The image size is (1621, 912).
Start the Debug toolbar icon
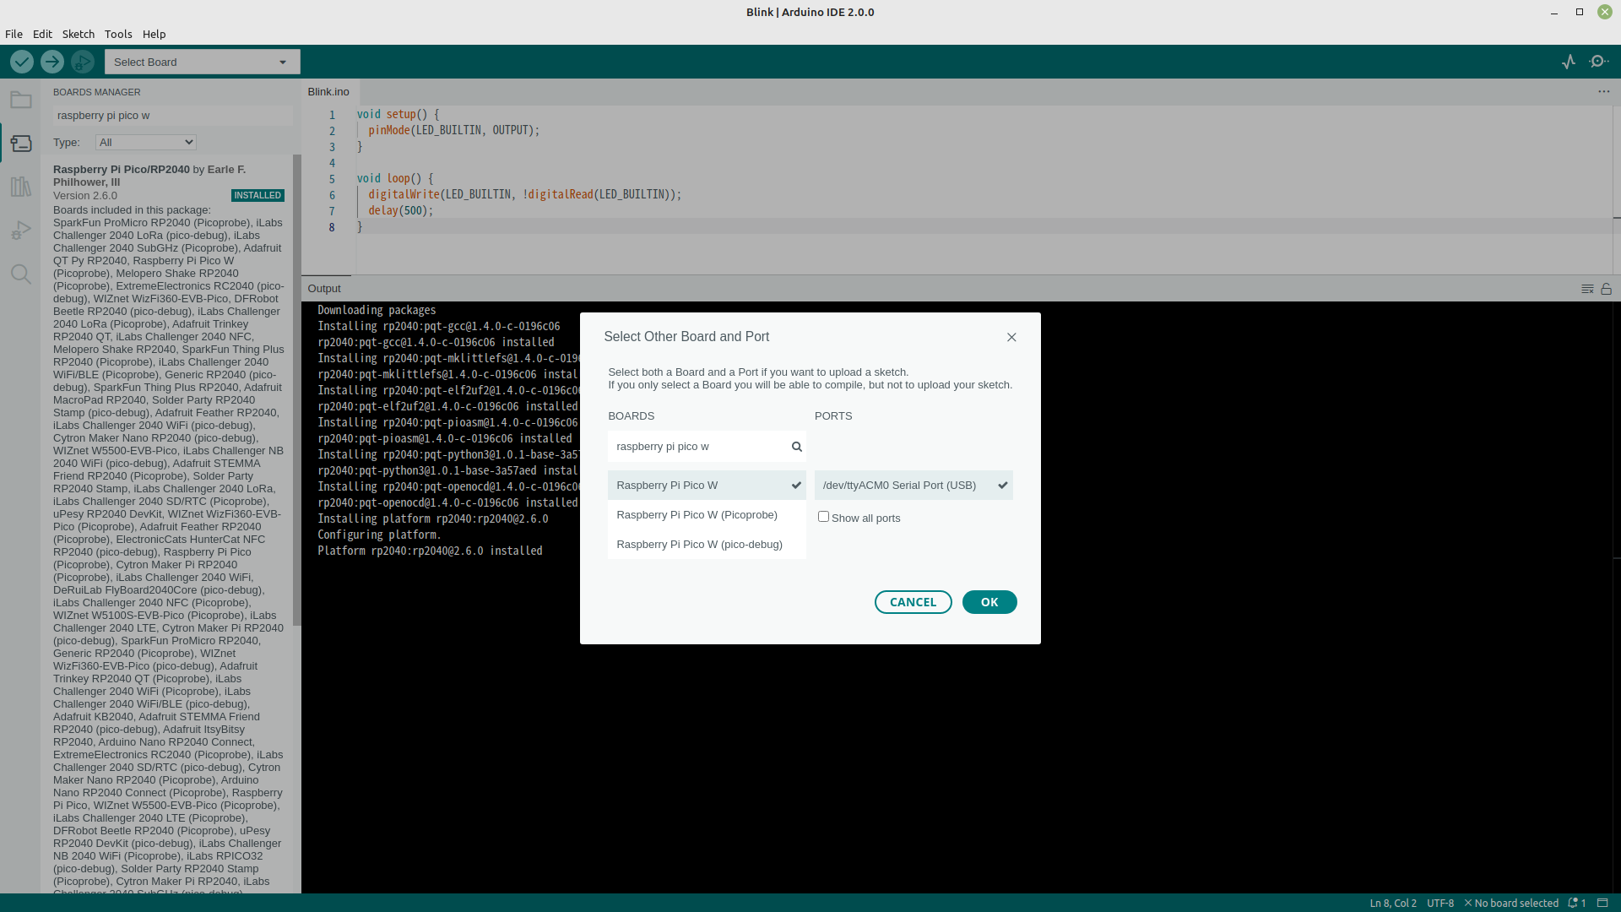point(83,62)
